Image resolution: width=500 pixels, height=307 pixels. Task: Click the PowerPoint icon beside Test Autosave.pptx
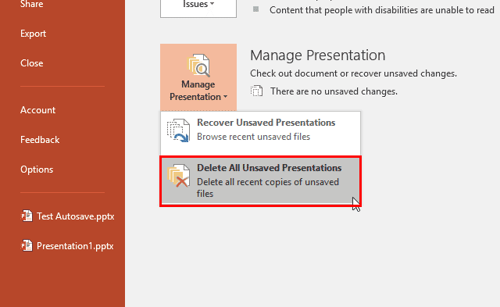click(27, 216)
